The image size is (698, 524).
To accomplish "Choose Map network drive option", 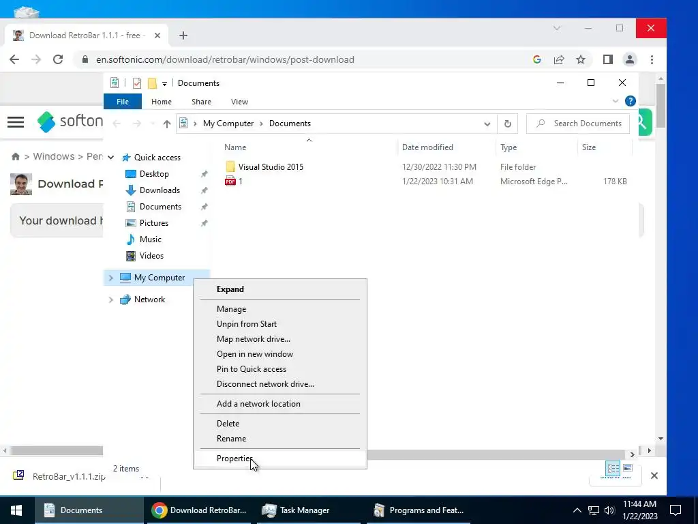I will pos(280,339).
